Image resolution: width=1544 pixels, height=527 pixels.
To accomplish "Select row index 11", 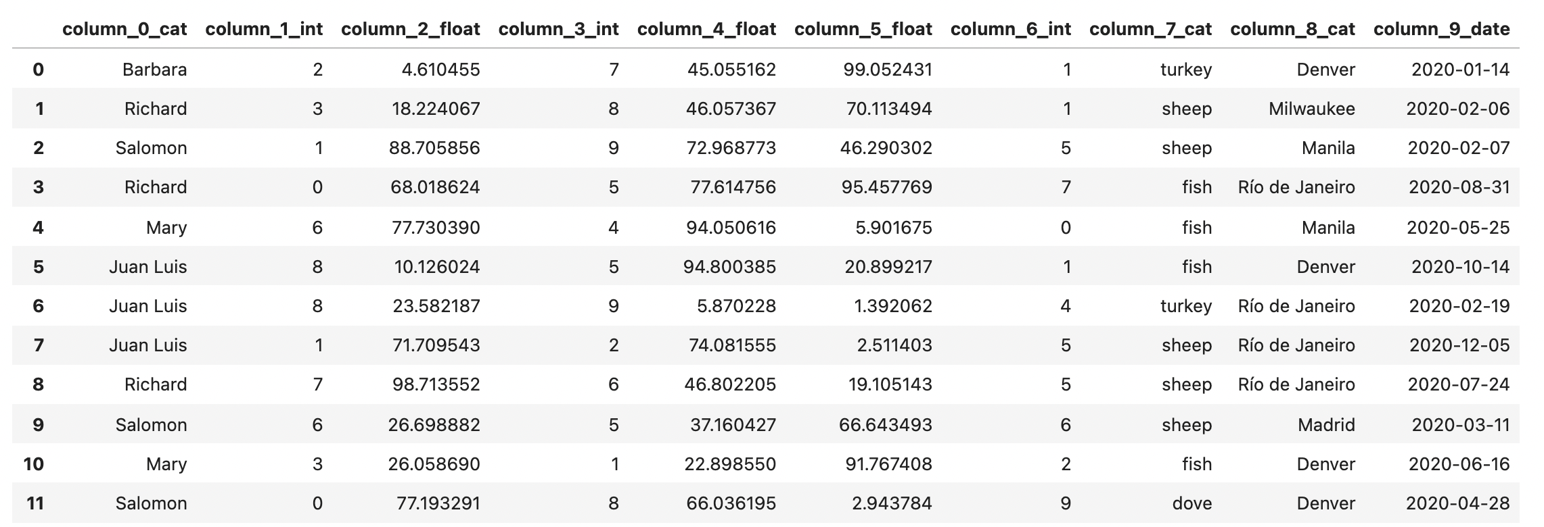I will coord(35,503).
